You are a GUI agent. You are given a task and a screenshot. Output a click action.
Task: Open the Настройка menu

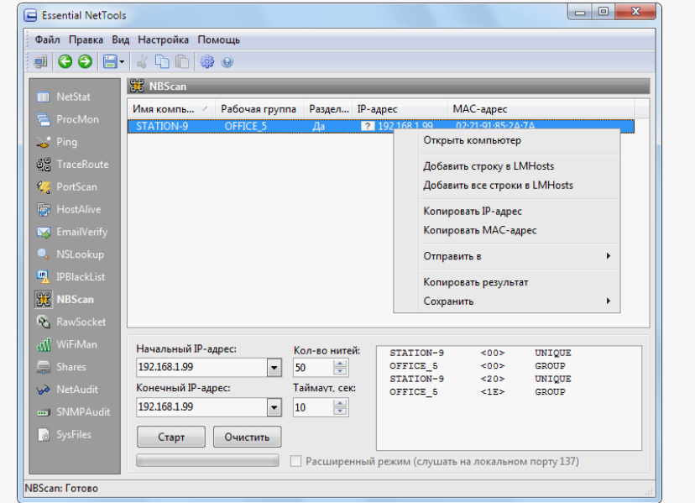coord(163,40)
